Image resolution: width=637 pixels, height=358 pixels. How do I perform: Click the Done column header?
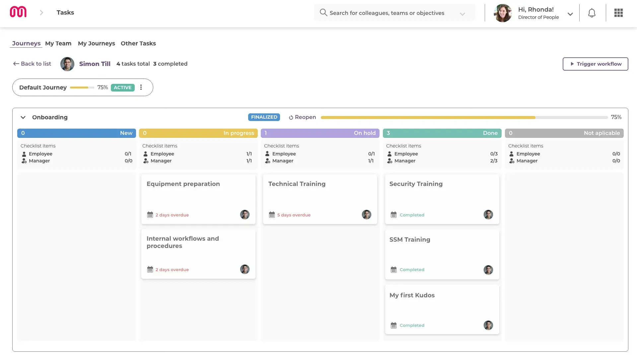[x=442, y=133]
